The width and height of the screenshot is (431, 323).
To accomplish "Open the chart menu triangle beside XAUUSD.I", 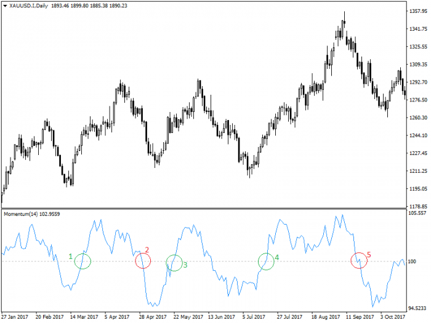I will click(5, 6).
